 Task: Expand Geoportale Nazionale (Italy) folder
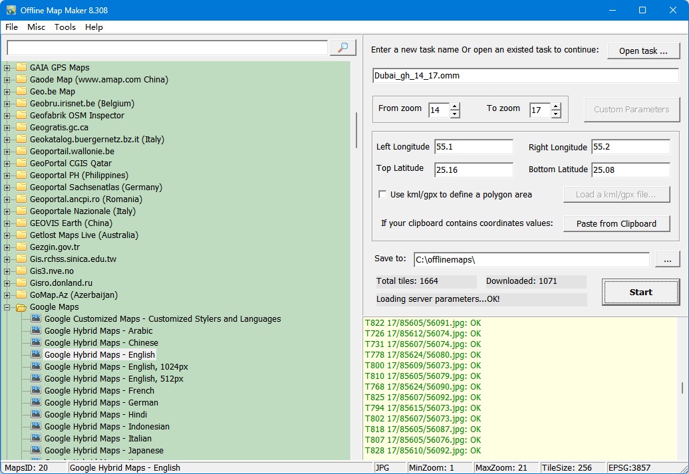click(7, 211)
